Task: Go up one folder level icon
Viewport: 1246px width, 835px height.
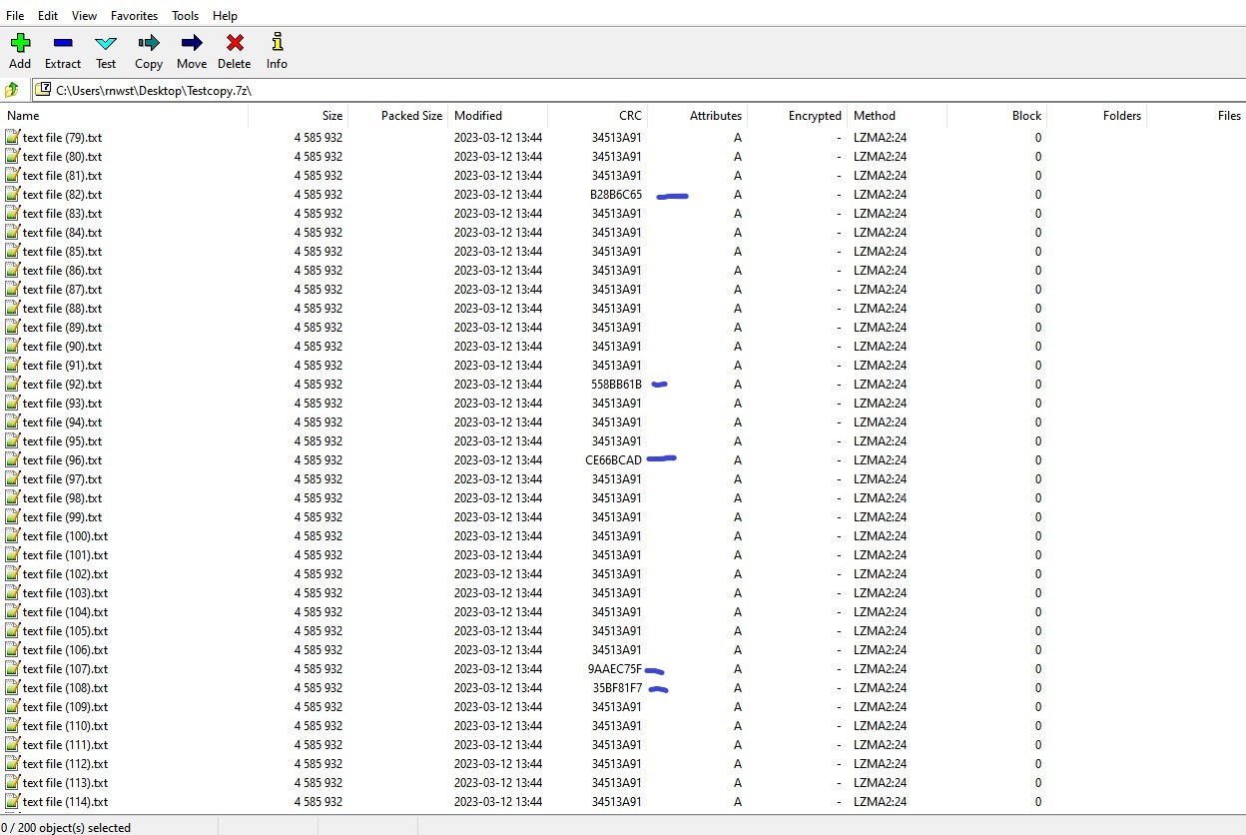Action: click(x=12, y=90)
